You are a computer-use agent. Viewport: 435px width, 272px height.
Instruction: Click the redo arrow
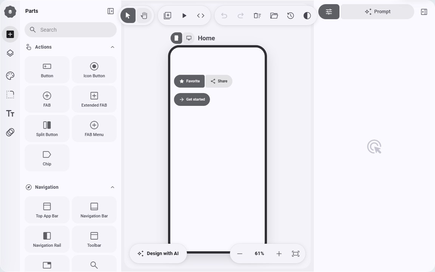click(x=241, y=15)
